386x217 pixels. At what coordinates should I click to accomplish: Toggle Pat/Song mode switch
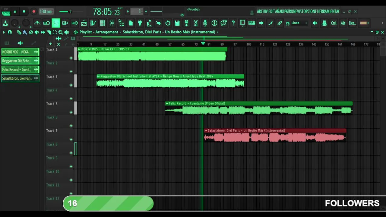[6, 11]
